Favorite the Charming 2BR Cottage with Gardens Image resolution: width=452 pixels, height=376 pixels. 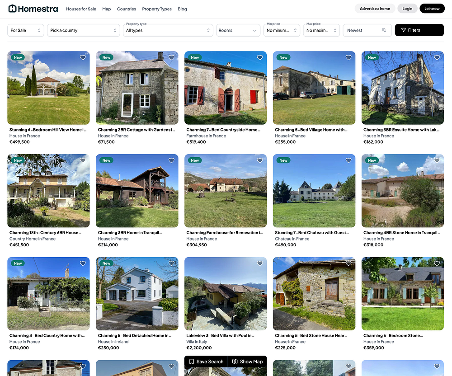click(x=171, y=57)
